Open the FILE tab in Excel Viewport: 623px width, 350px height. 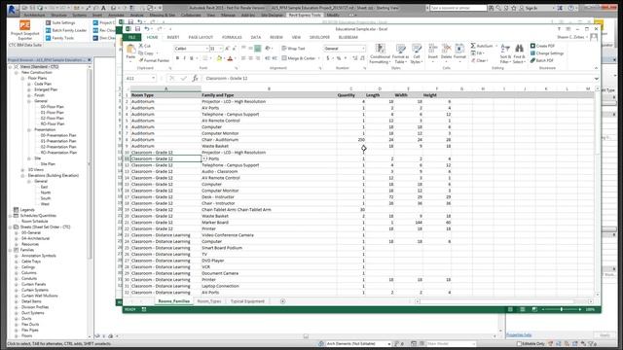point(132,37)
